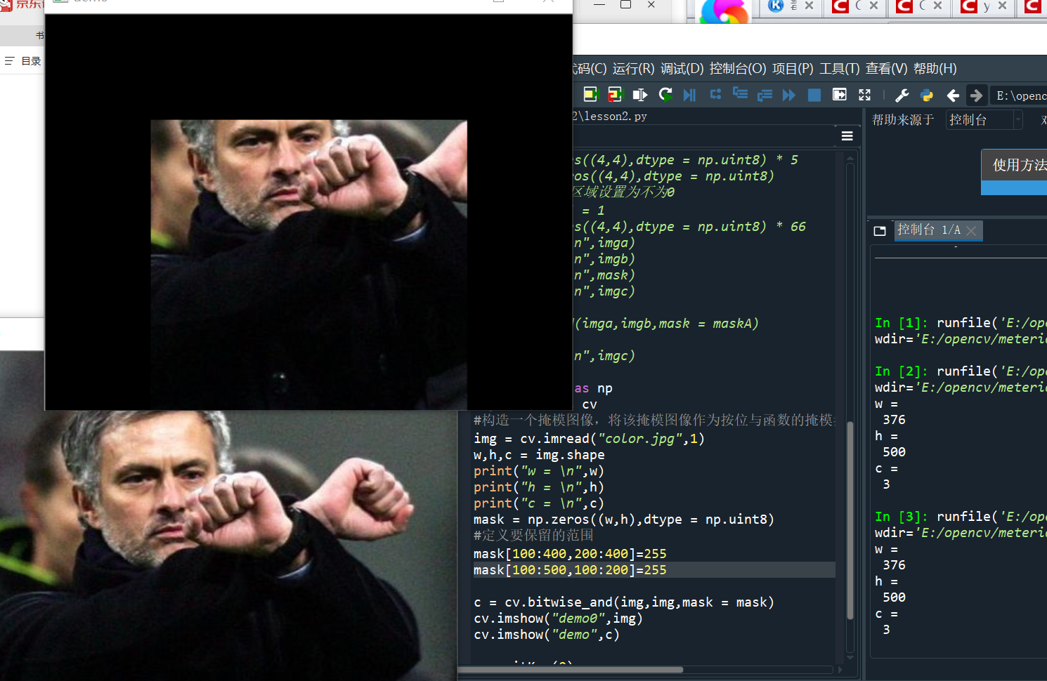Navigate forward with the right arrow button
The width and height of the screenshot is (1047, 681).
pyautogui.click(x=977, y=95)
